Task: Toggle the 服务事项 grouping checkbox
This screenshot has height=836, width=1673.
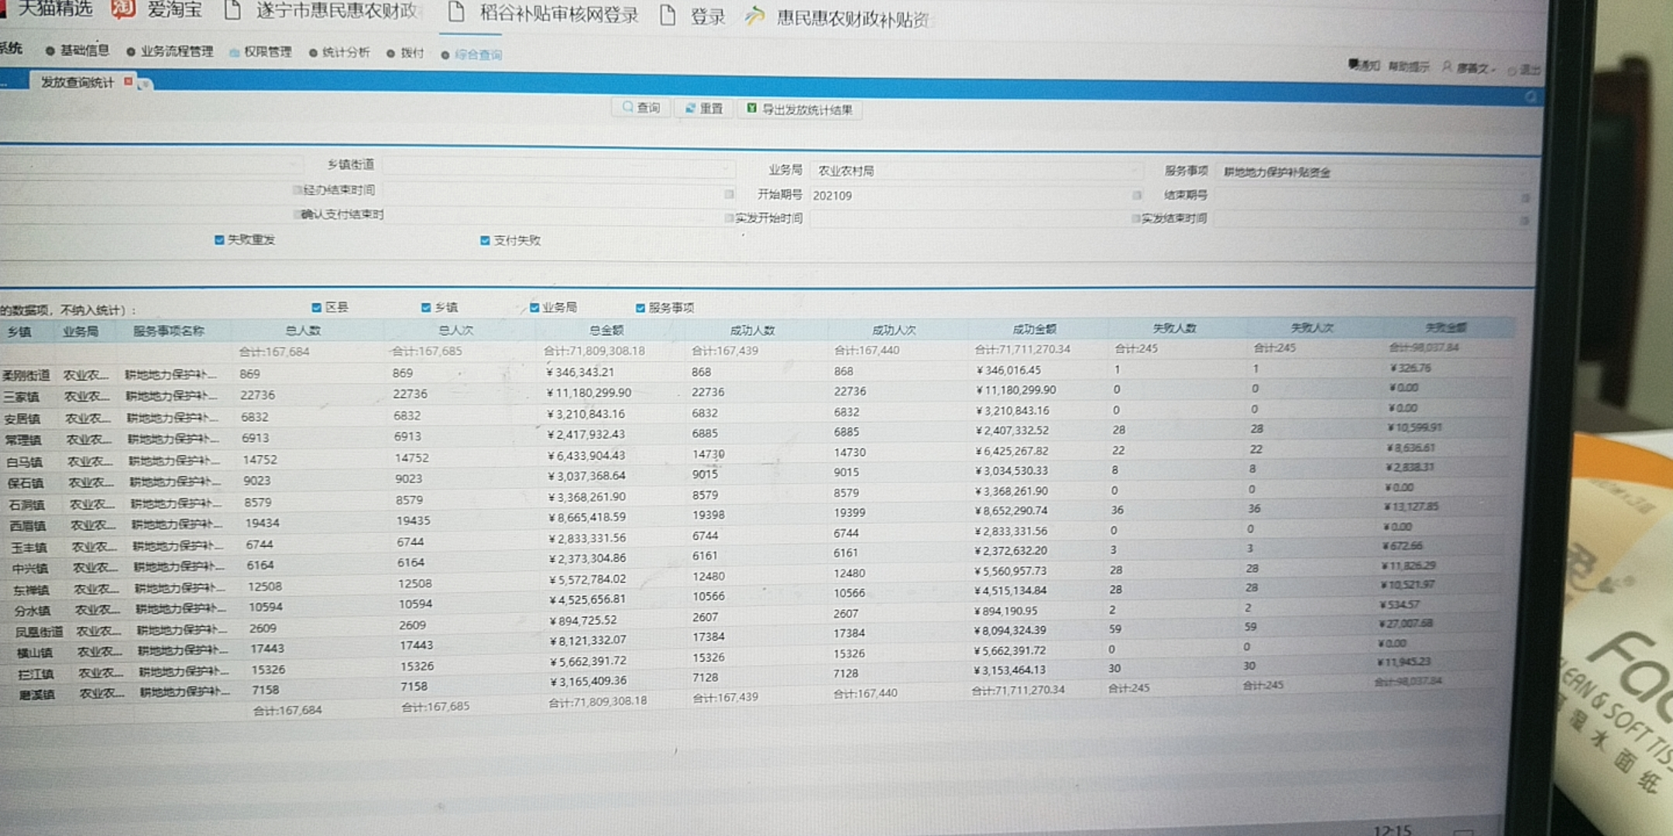Action: [640, 308]
